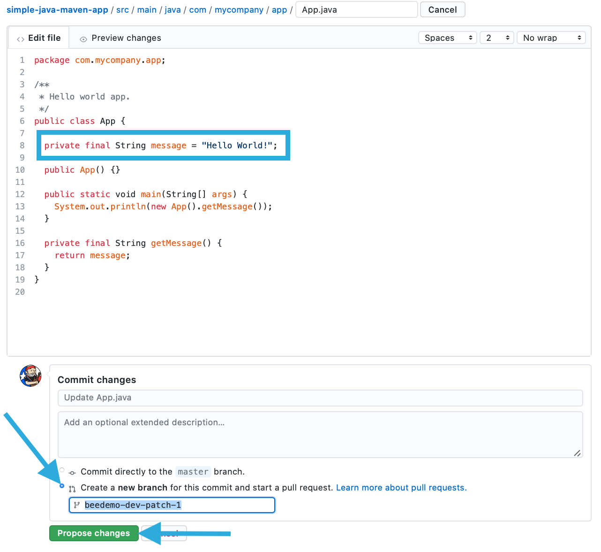601x552 pixels.
Task: Click the code brackets icon on Edit file tab
Action: (x=20, y=39)
